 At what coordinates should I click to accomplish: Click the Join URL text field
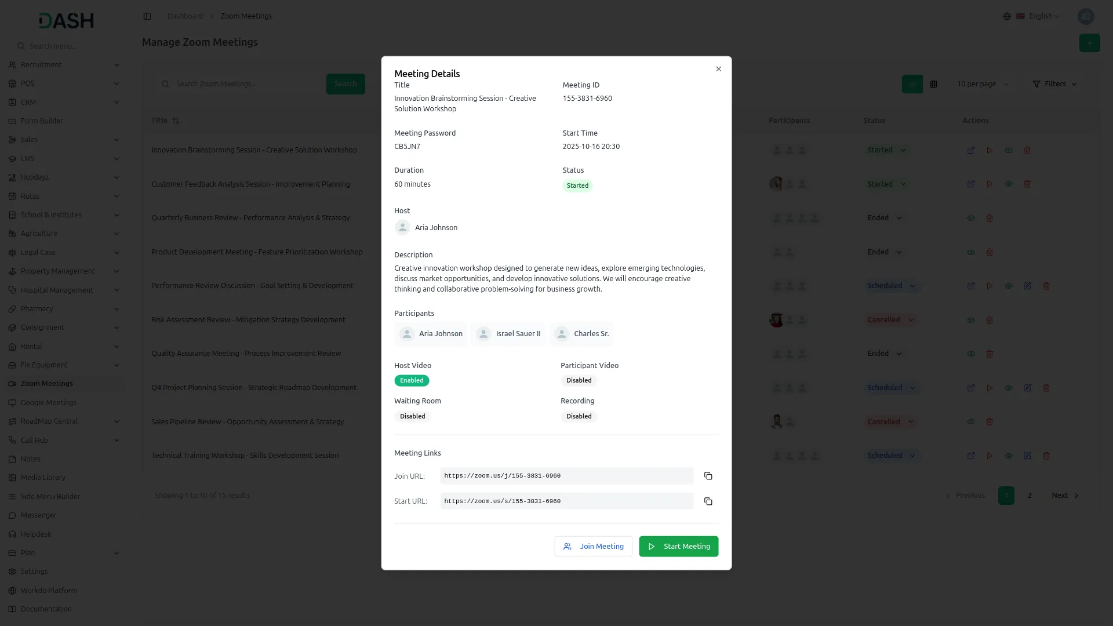pyautogui.click(x=566, y=476)
